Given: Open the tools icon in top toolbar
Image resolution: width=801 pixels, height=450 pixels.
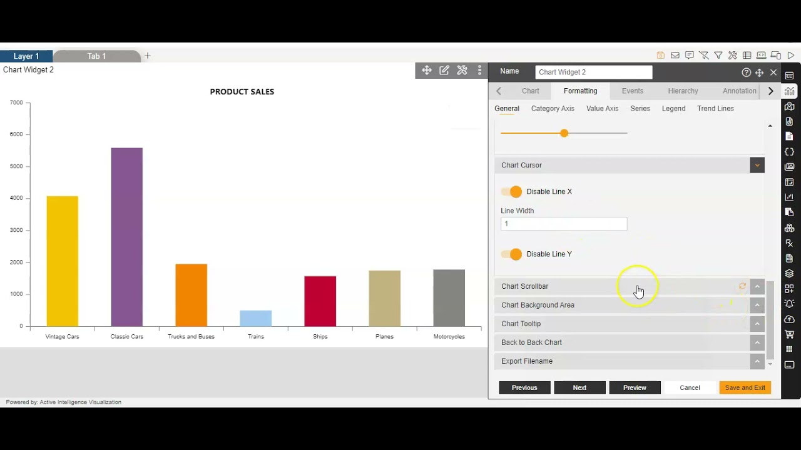Looking at the screenshot, I should 733,56.
